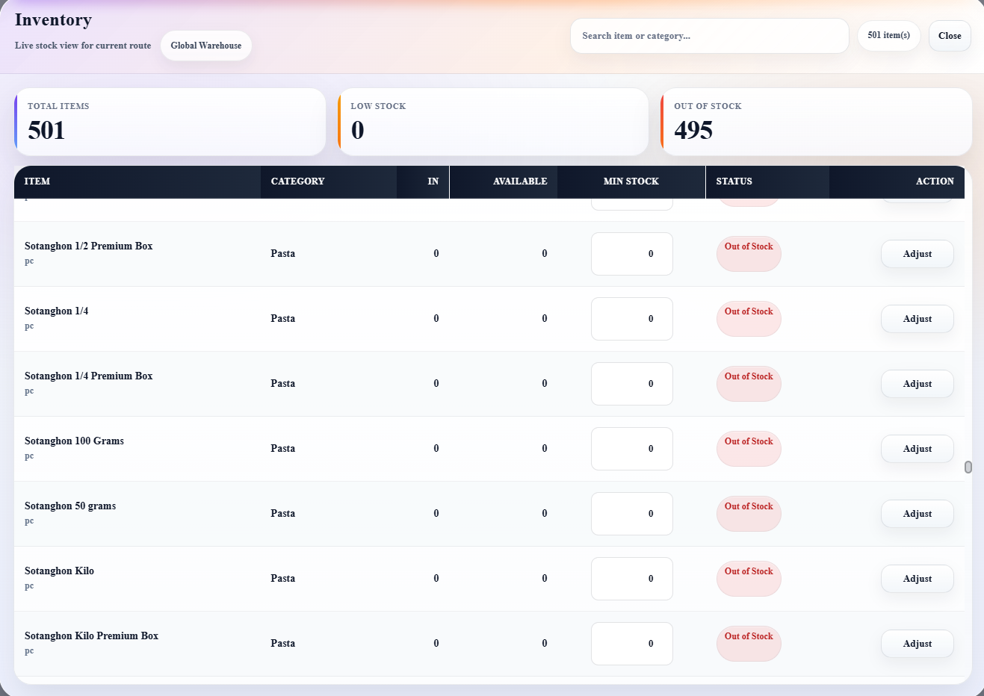This screenshot has width=984, height=696.
Task: Click Out of Stock badge for Sotanghon Kilo Premium Box
Action: 749,644
